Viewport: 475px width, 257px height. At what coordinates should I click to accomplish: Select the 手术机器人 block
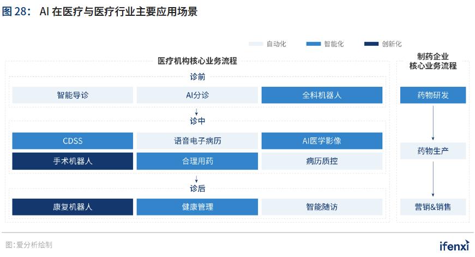(73, 161)
